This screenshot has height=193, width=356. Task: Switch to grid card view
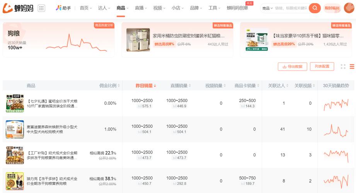click(x=343, y=66)
